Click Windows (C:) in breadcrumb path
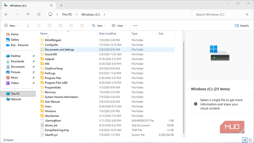Image resolution: width=254 pixels, height=143 pixels. pyautogui.click(x=91, y=14)
